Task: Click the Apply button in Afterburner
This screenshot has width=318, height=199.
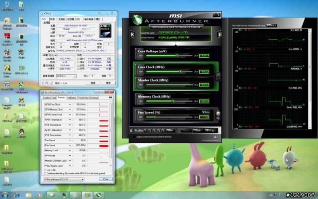Action: pos(186,130)
